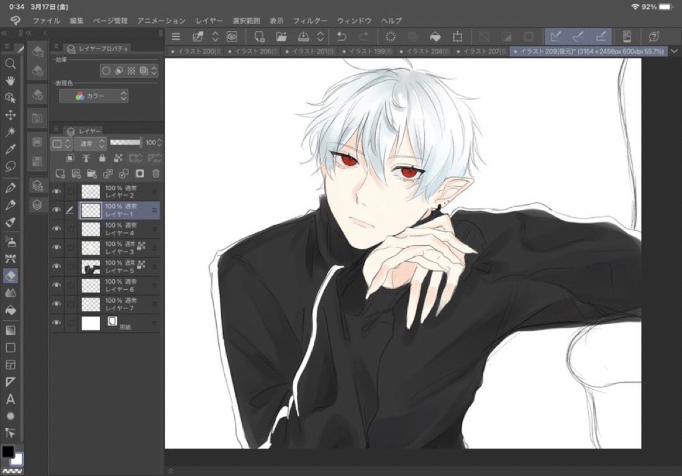
Task: Switch to イラスト 200 canvas tab
Action: pyautogui.click(x=195, y=52)
